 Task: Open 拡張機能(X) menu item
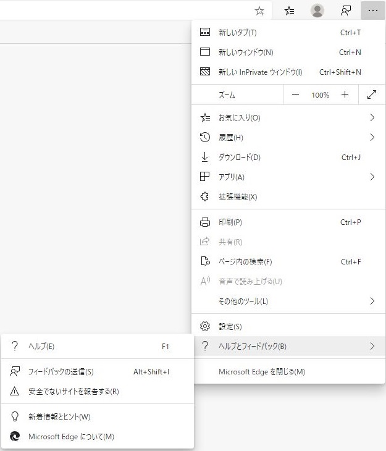click(x=288, y=196)
